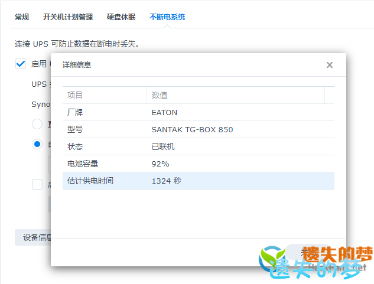Sort by the 数值 column header

[x=236, y=95]
